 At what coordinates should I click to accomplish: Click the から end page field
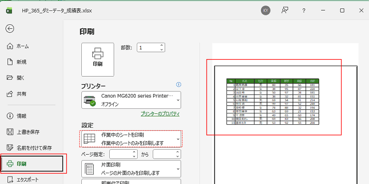click(x=167, y=154)
